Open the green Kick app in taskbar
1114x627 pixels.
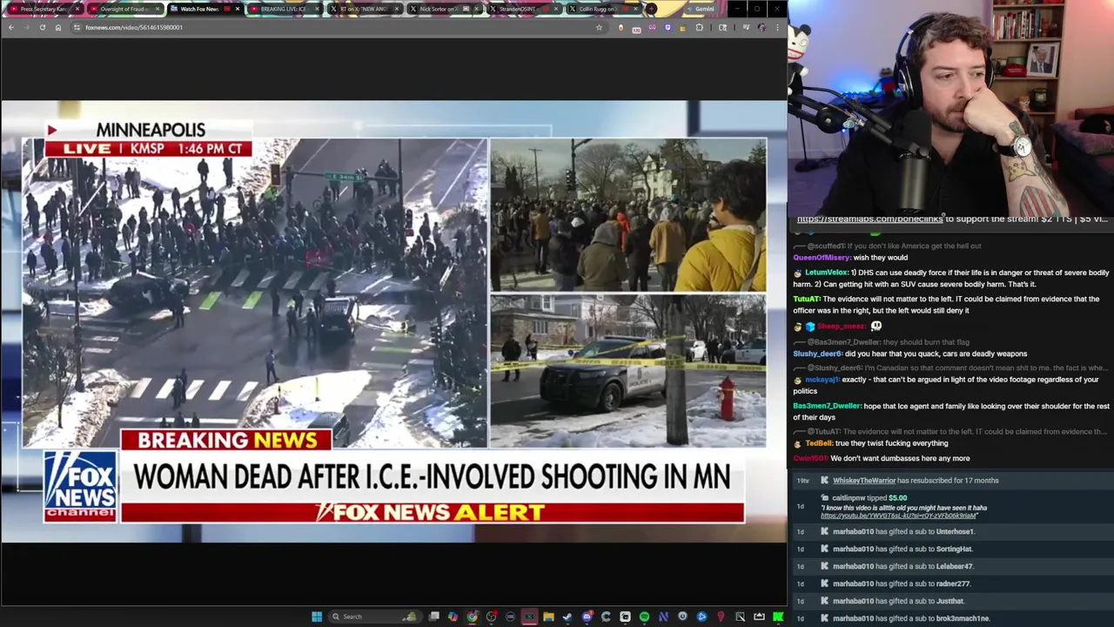click(778, 617)
